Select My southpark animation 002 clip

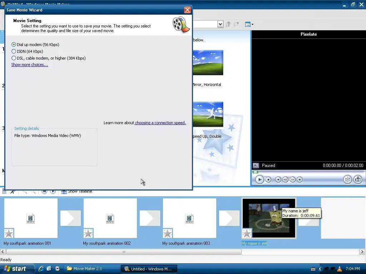point(110,218)
